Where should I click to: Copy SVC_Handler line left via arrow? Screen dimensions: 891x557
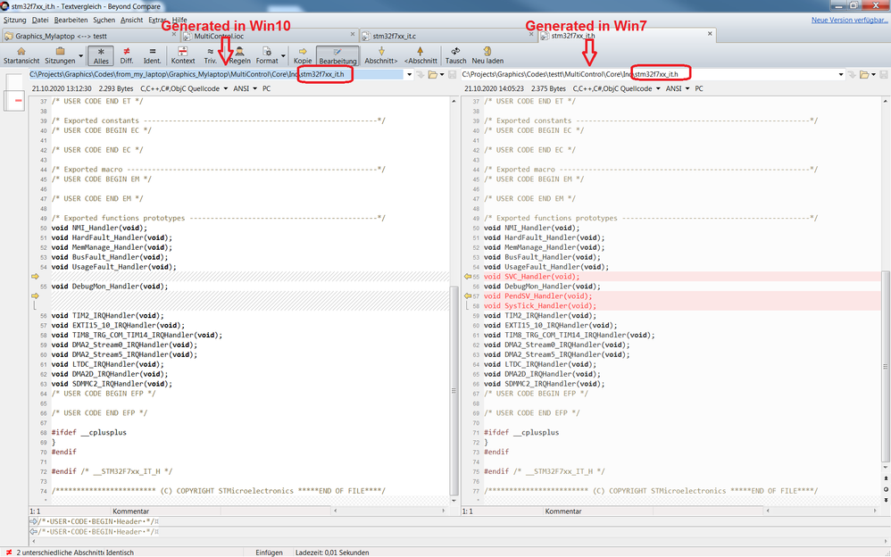(468, 277)
